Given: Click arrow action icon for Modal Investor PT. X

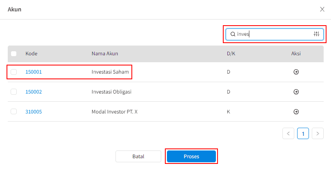Looking at the screenshot, I should [296, 112].
